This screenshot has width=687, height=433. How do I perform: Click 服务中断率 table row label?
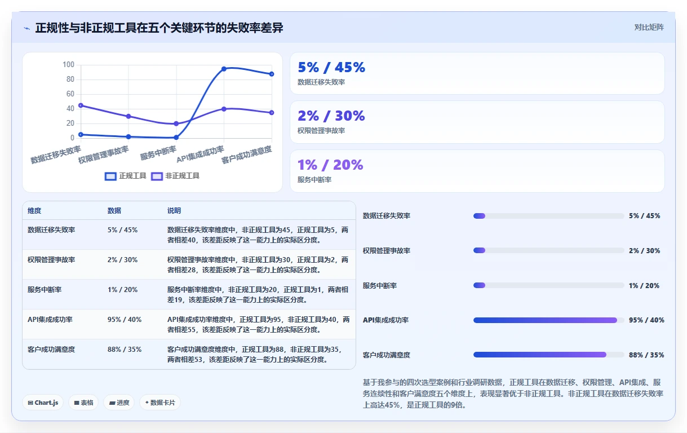[x=45, y=290]
